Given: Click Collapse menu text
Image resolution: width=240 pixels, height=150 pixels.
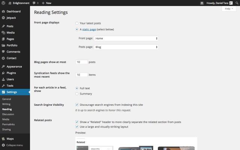Looking at the screenshot, I should (15, 145).
